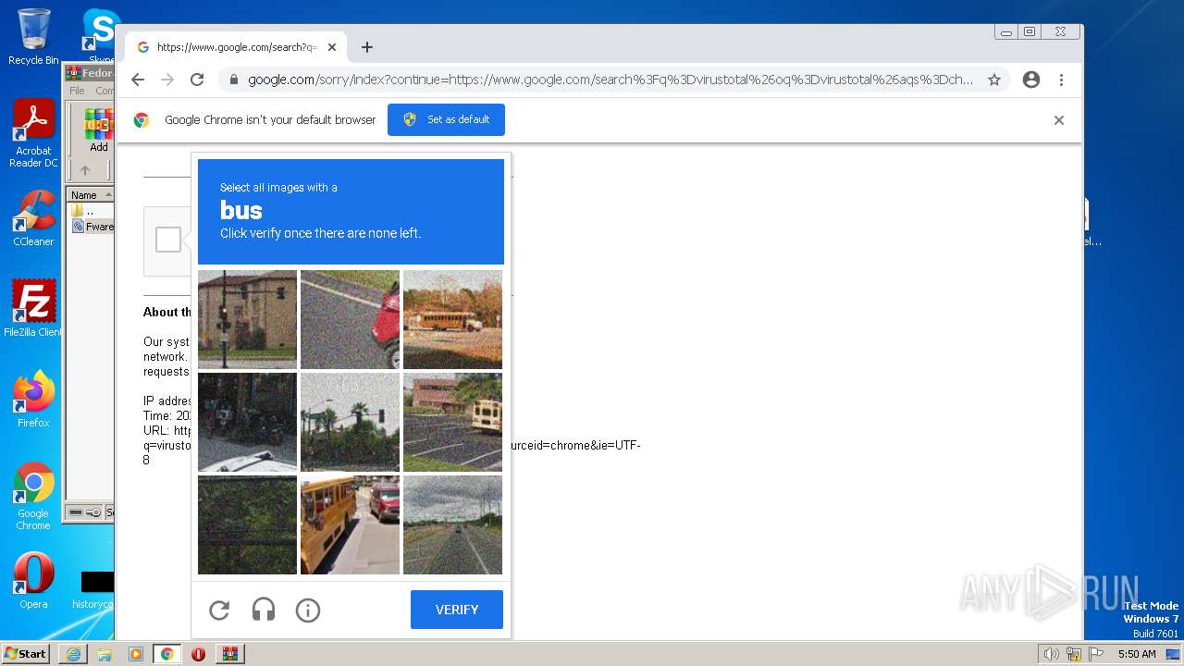Viewport: 1184px width, 666px height.
Task: Open a new Chrome tab
Action: (367, 47)
